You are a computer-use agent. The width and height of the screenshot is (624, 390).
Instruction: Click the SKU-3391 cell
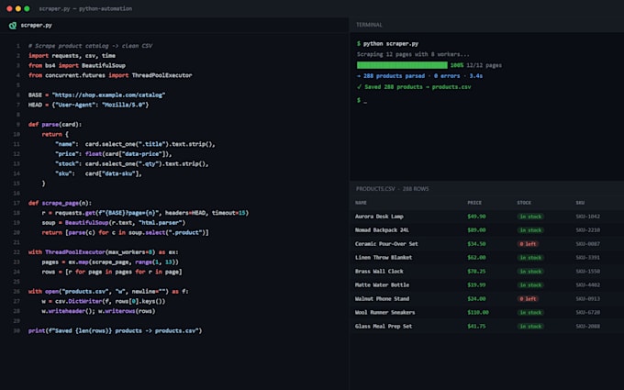tap(588, 258)
